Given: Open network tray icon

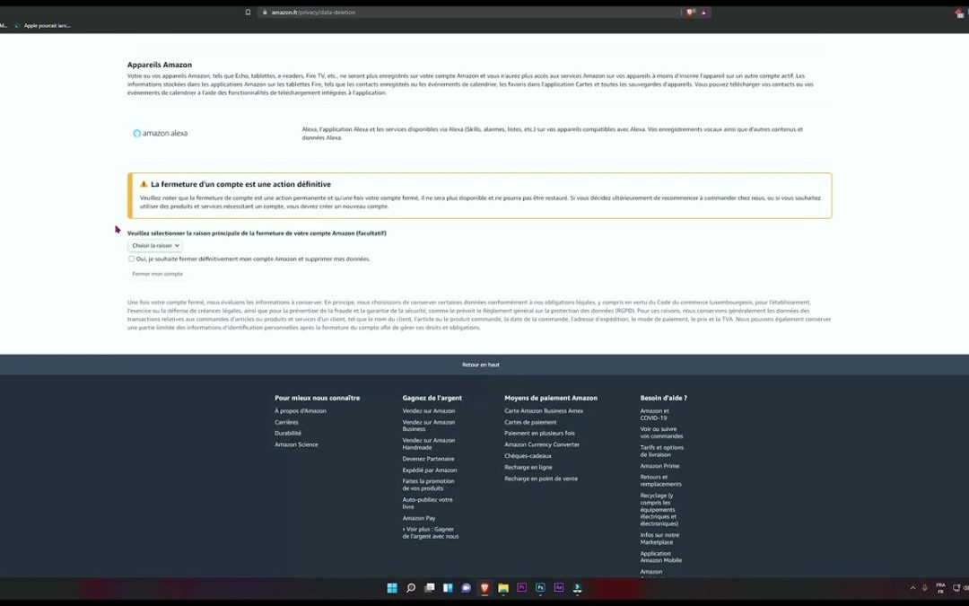Looking at the screenshot, I should (x=956, y=588).
